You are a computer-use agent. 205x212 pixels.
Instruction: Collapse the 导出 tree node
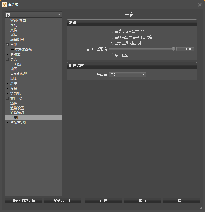tap(7, 44)
